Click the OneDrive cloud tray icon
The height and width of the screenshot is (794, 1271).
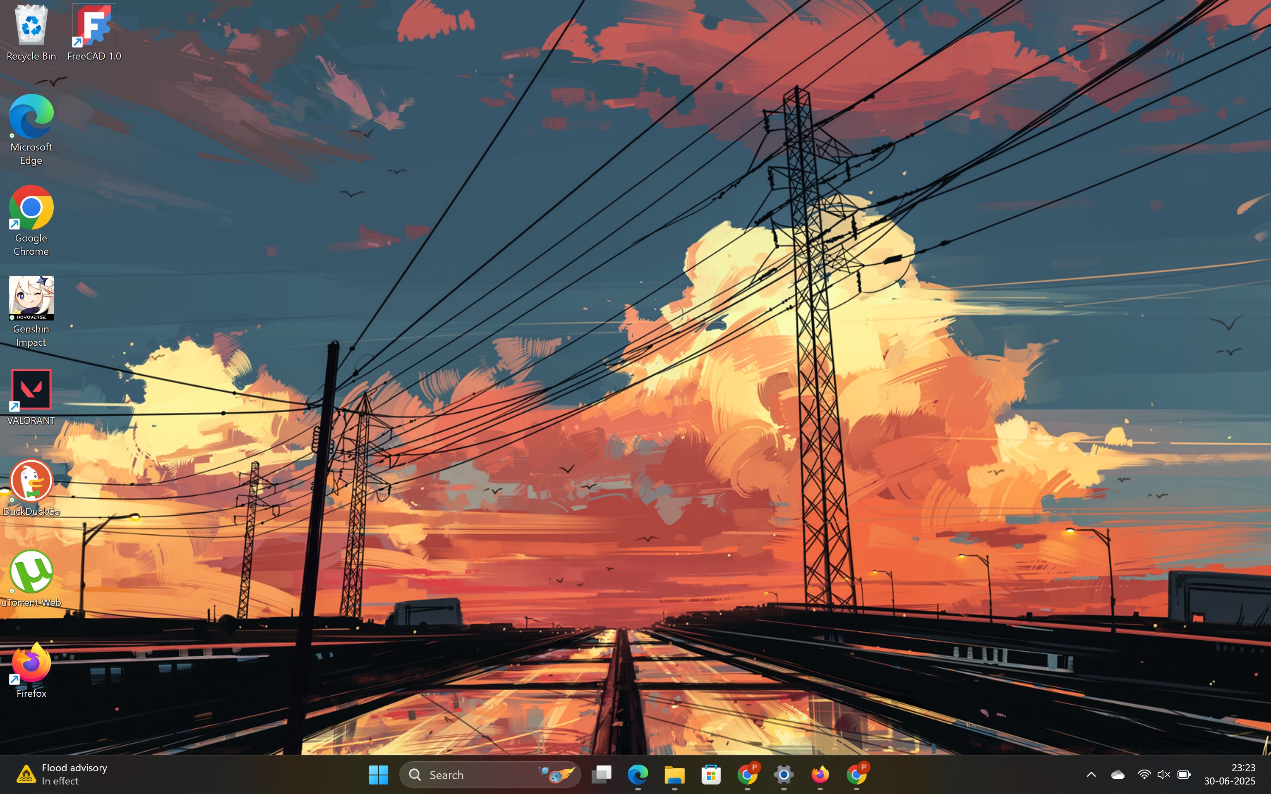coord(1118,775)
